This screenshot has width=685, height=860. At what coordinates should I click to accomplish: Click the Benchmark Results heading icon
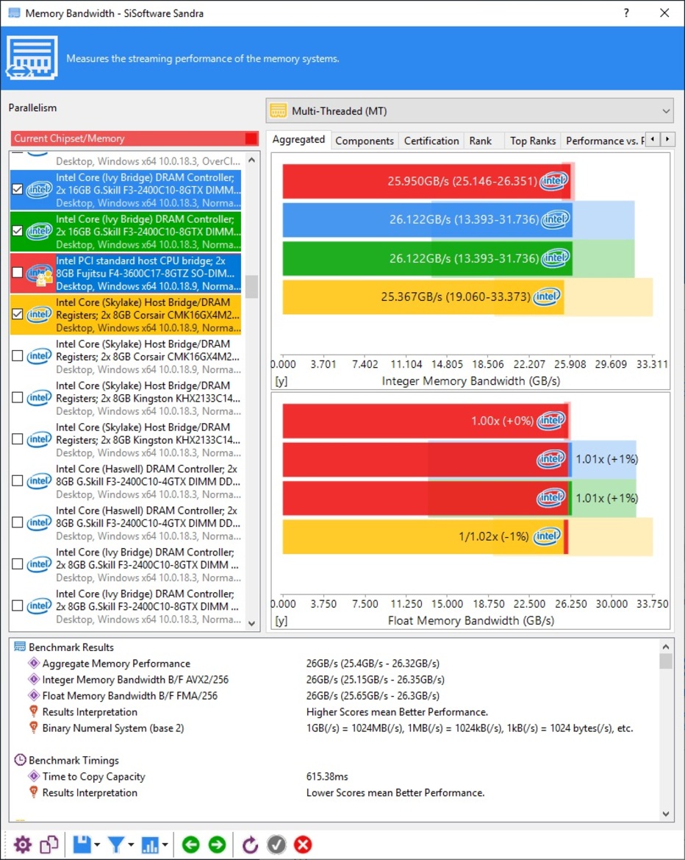point(20,647)
